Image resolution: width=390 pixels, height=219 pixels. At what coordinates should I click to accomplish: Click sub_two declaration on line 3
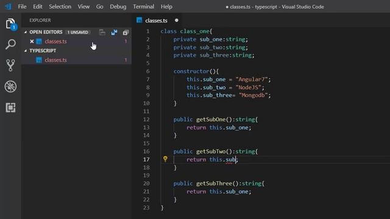click(x=211, y=47)
